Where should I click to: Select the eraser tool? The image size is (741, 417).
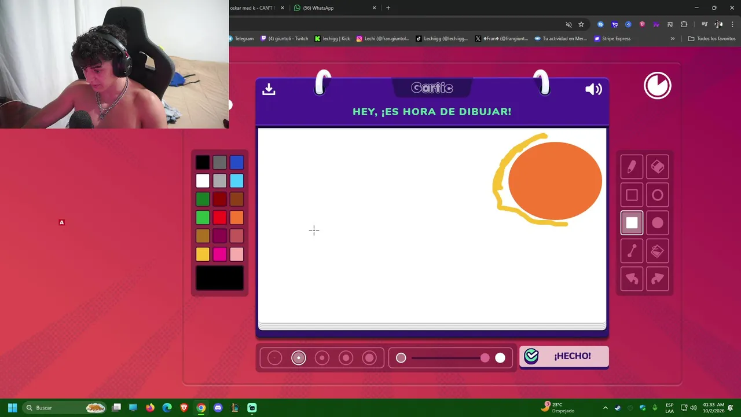[x=657, y=167]
